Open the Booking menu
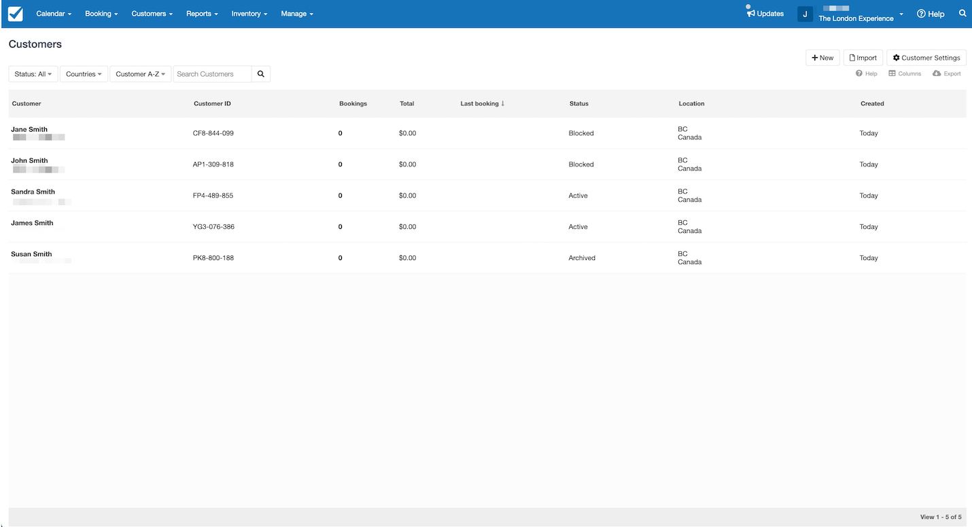972x527 pixels. click(101, 14)
